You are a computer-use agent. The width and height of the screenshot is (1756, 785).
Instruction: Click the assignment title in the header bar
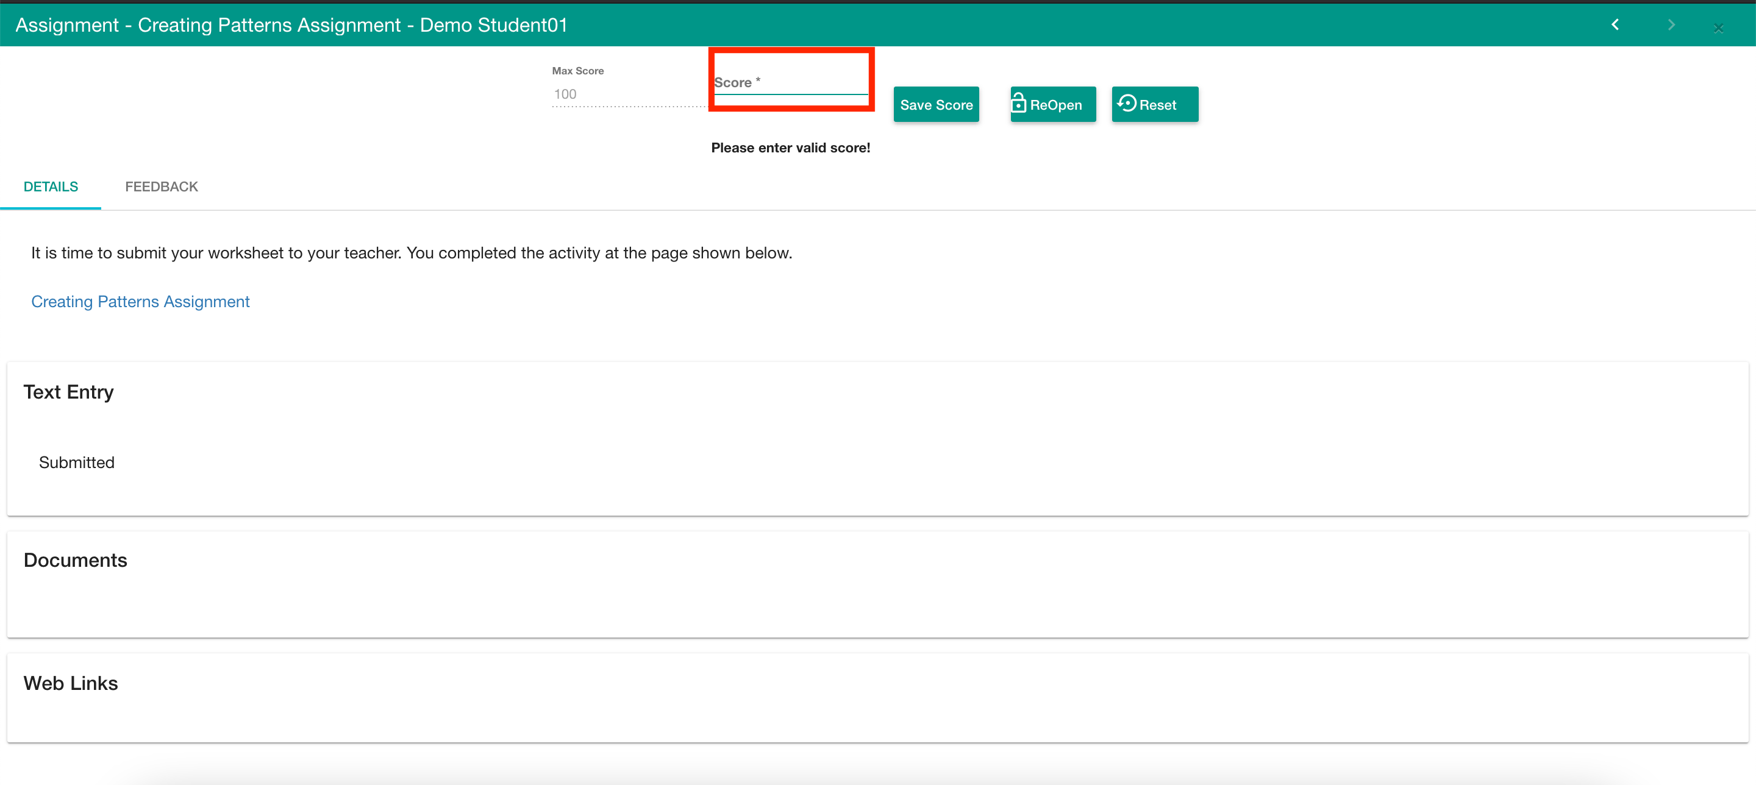[291, 25]
